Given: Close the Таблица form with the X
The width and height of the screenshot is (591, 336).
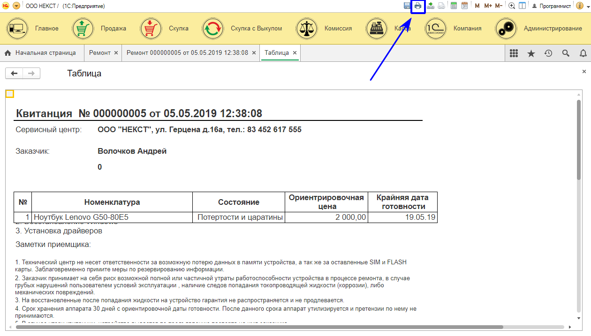Looking at the screenshot, I should 584,72.
